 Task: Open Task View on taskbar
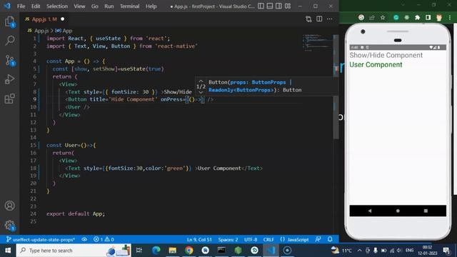(x=139, y=251)
